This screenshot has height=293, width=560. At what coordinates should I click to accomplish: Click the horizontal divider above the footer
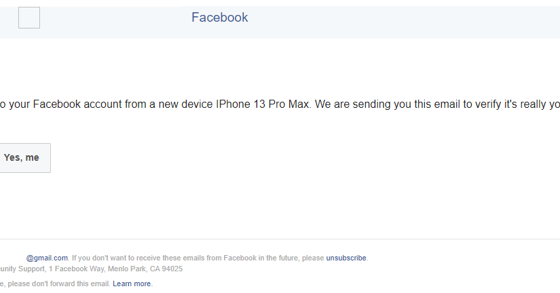point(272,239)
